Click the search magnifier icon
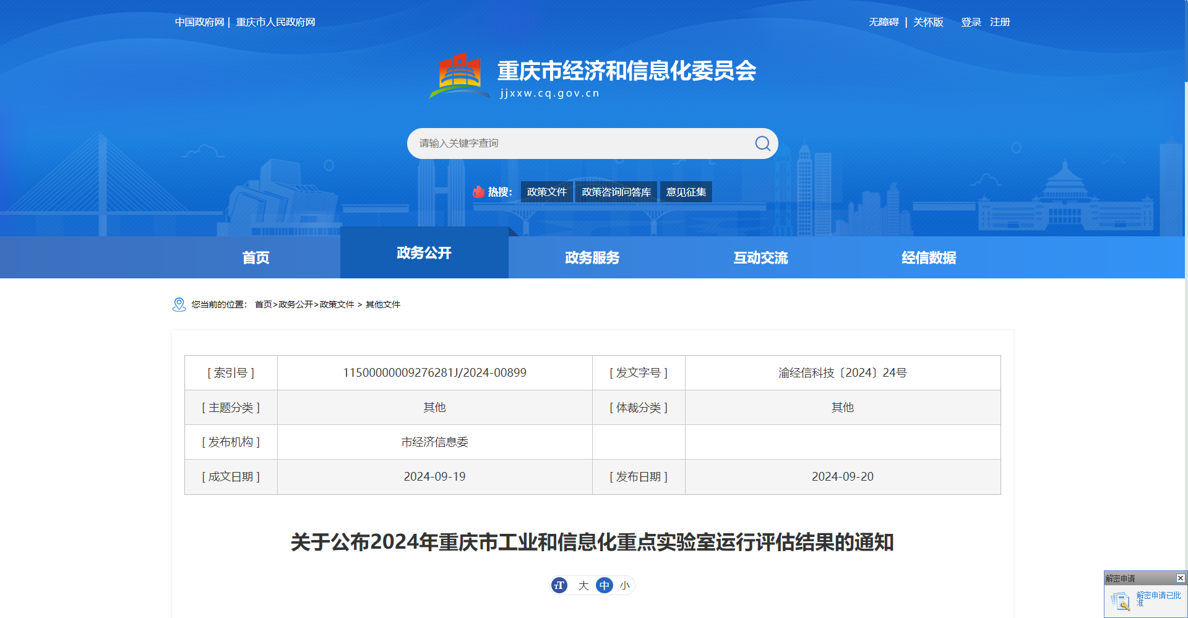The width and height of the screenshot is (1188, 618). [762, 144]
